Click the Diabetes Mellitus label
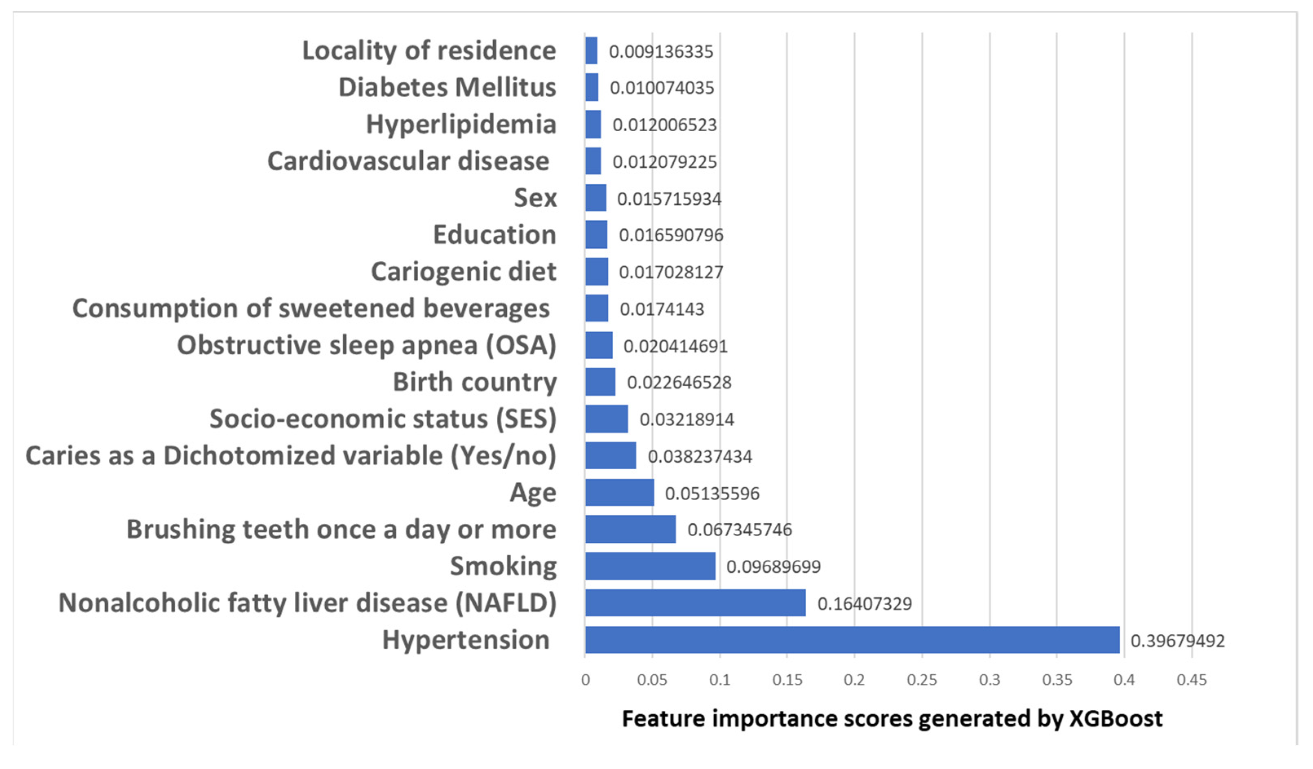This screenshot has height=769, width=1313. (447, 87)
